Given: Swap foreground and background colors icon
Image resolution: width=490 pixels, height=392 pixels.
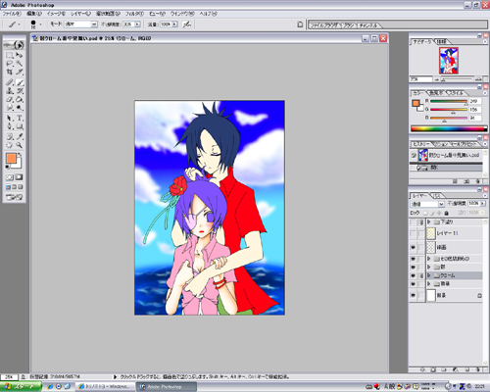Looking at the screenshot, I should [20, 154].
